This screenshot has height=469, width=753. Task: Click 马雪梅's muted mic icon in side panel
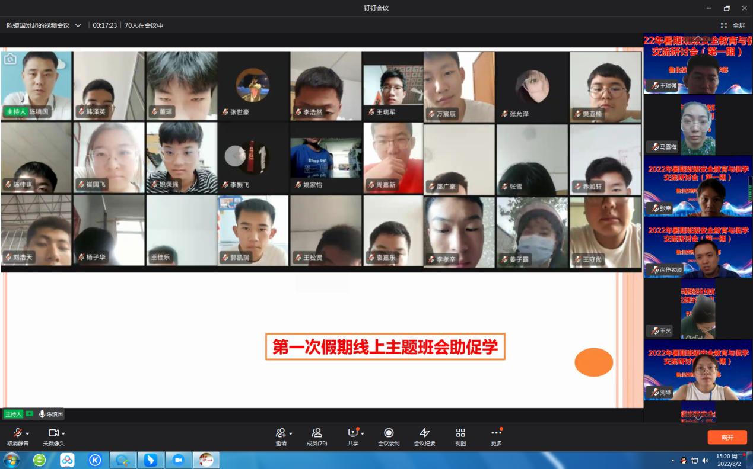click(655, 147)
